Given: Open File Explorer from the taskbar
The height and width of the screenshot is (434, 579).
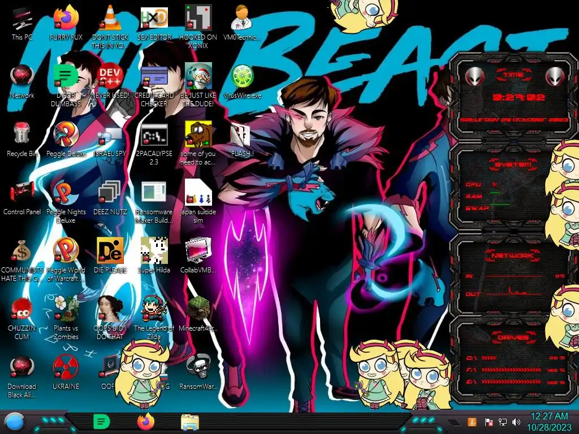Looking at the screenshot, I should click(190, 422).
